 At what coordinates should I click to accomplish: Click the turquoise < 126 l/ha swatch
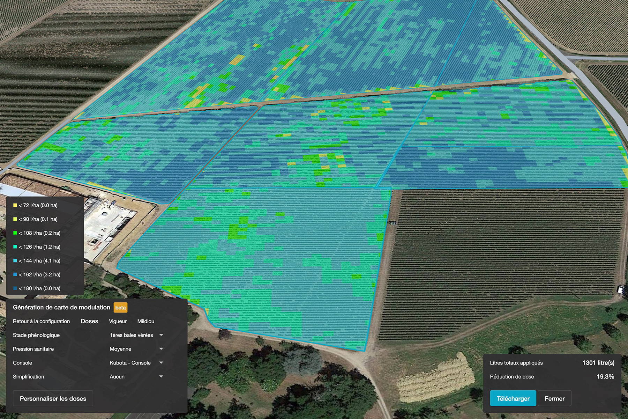[x=15, y=247]
